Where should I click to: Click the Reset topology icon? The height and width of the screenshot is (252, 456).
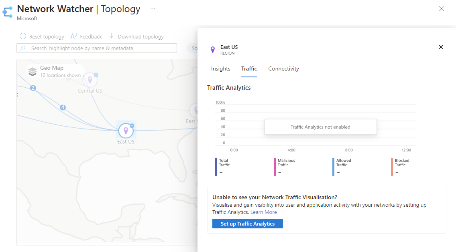(23, 36)
